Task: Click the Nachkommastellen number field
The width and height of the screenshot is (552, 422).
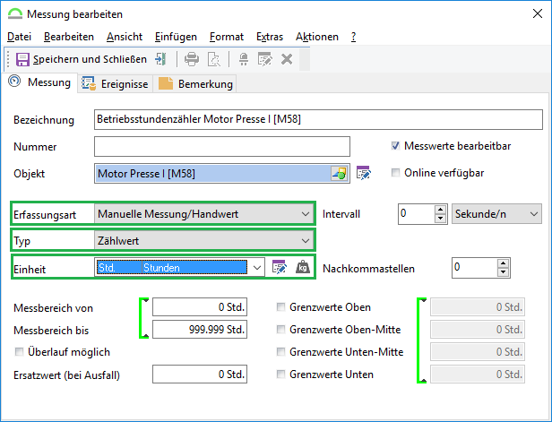Action: [x=475, y=268]
